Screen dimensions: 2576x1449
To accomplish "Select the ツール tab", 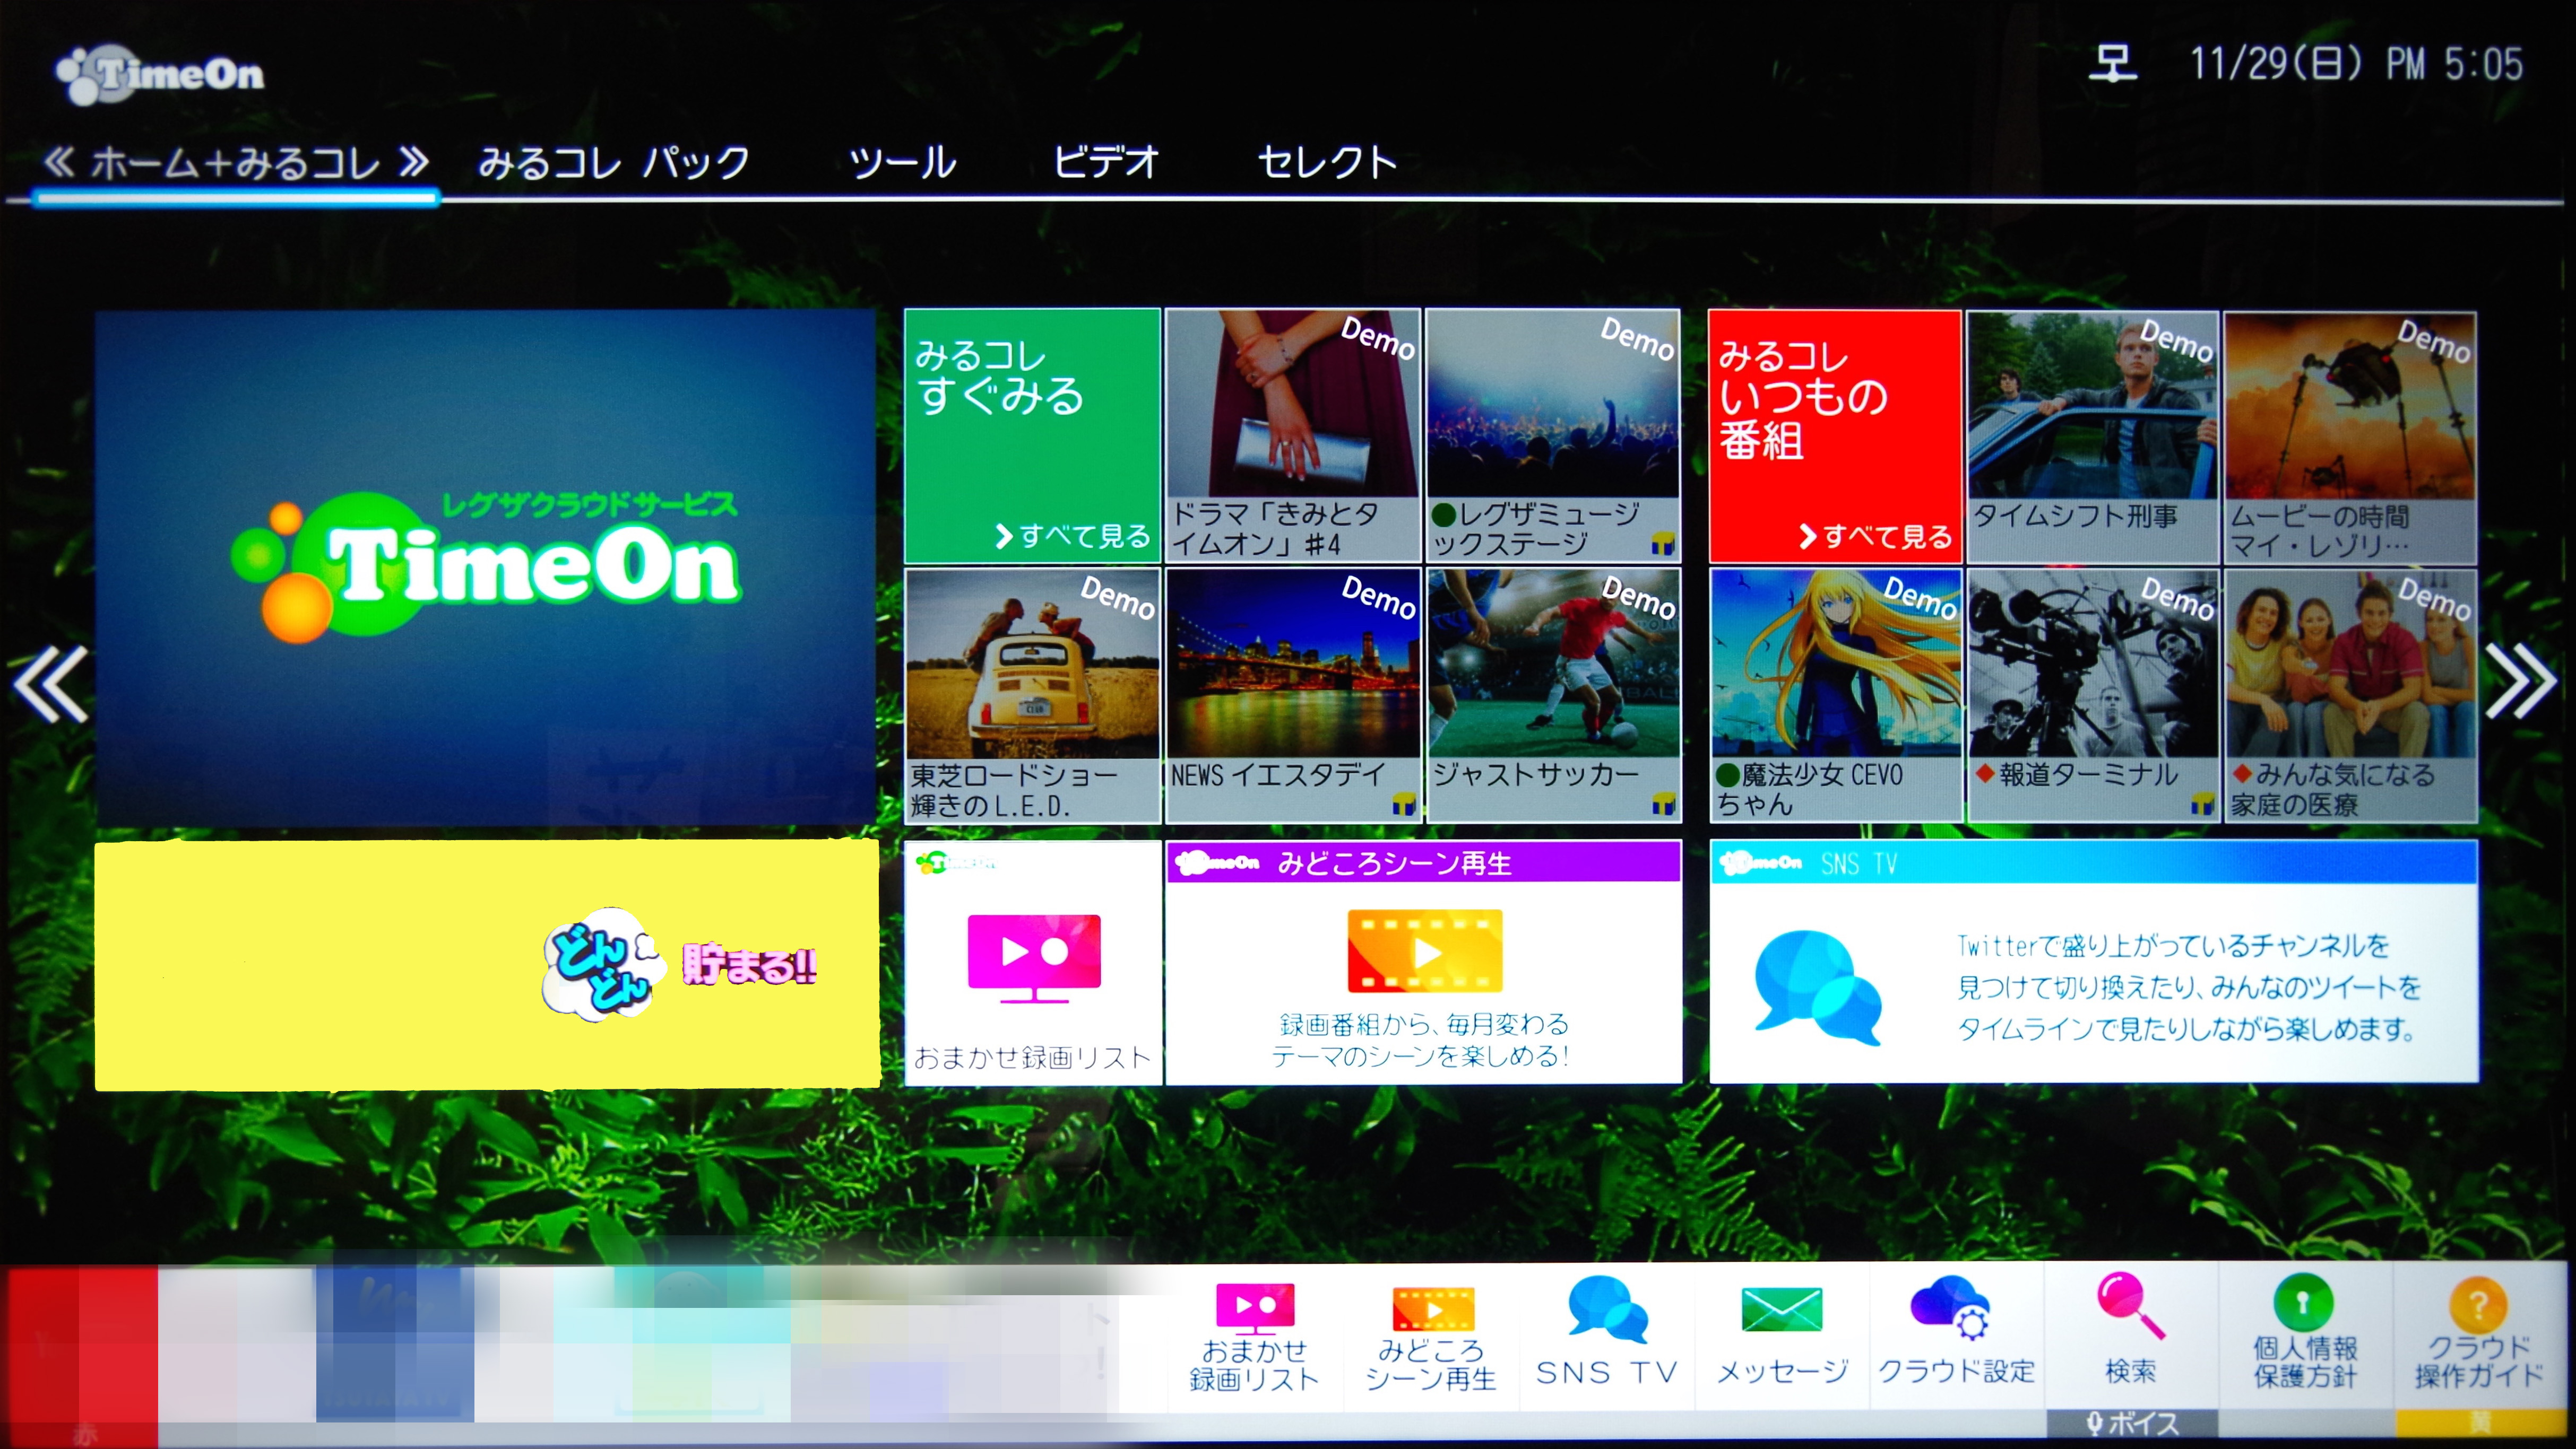I will (x=902, y=162).
